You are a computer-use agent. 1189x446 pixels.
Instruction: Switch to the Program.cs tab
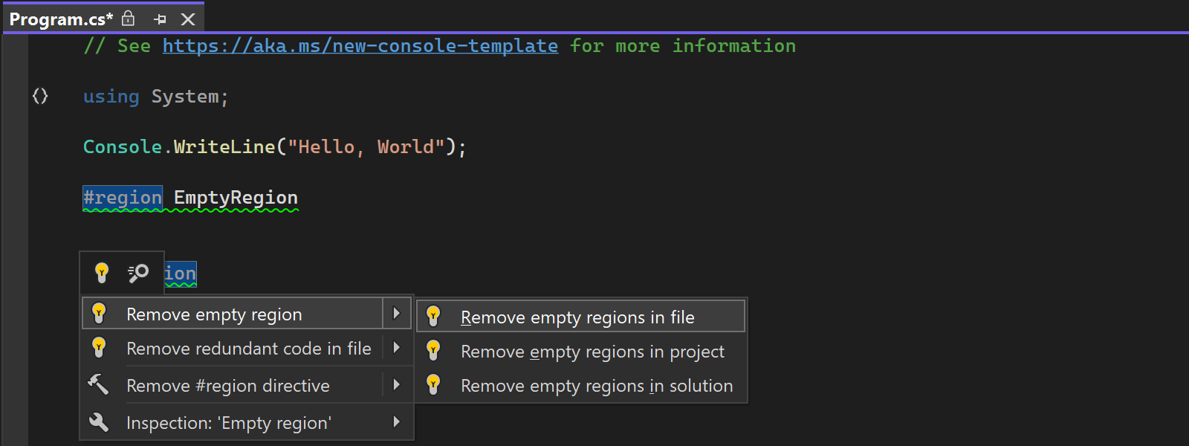click(x=61, y=19)
